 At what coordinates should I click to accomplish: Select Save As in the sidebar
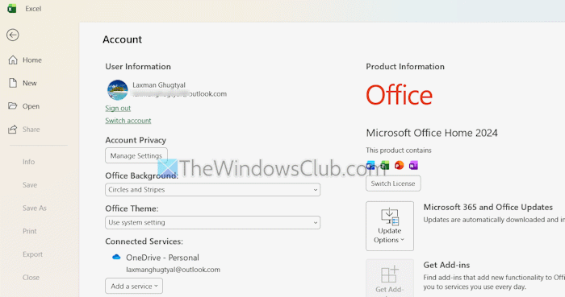click(x=34, y=208)
